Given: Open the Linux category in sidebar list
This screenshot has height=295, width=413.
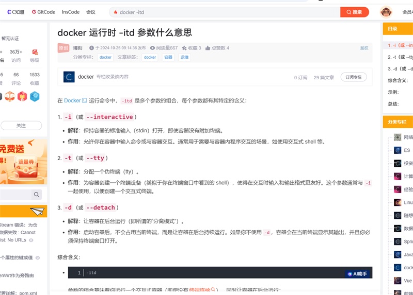Looking at the screenshot, I should (403, 202).
